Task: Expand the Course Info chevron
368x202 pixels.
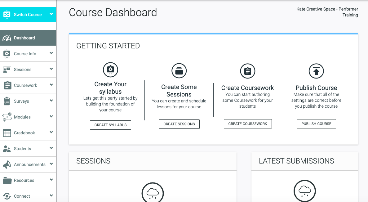Action: coord(51,53)
